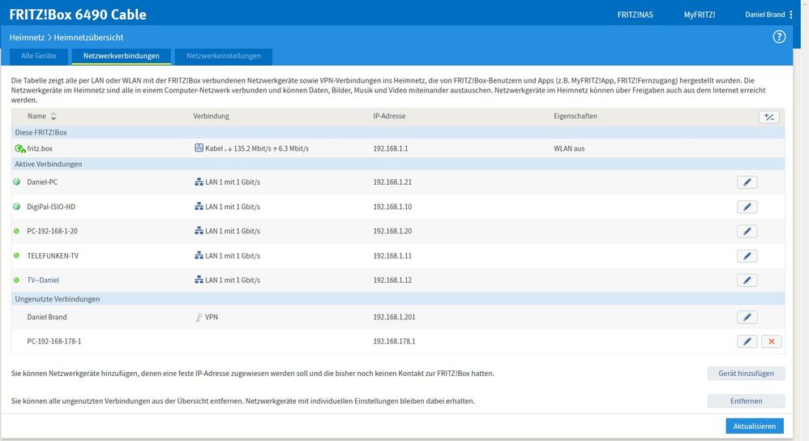Select the DigiPal-ISIO-HD device name
This screenshot has height=441, width=809.
(x=51, y=207)
